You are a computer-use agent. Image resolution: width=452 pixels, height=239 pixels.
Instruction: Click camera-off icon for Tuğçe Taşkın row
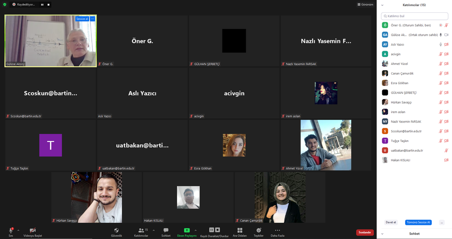pyautogui.click(x=446, y=141)
